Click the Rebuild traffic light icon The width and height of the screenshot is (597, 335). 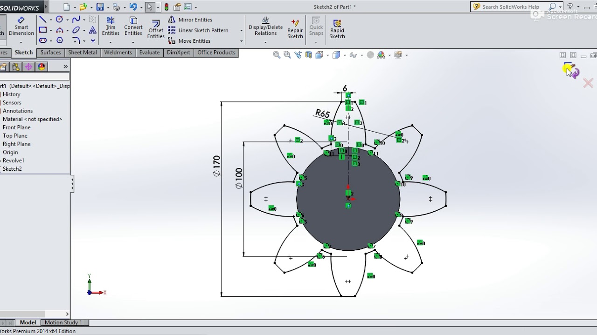point(167,7)
